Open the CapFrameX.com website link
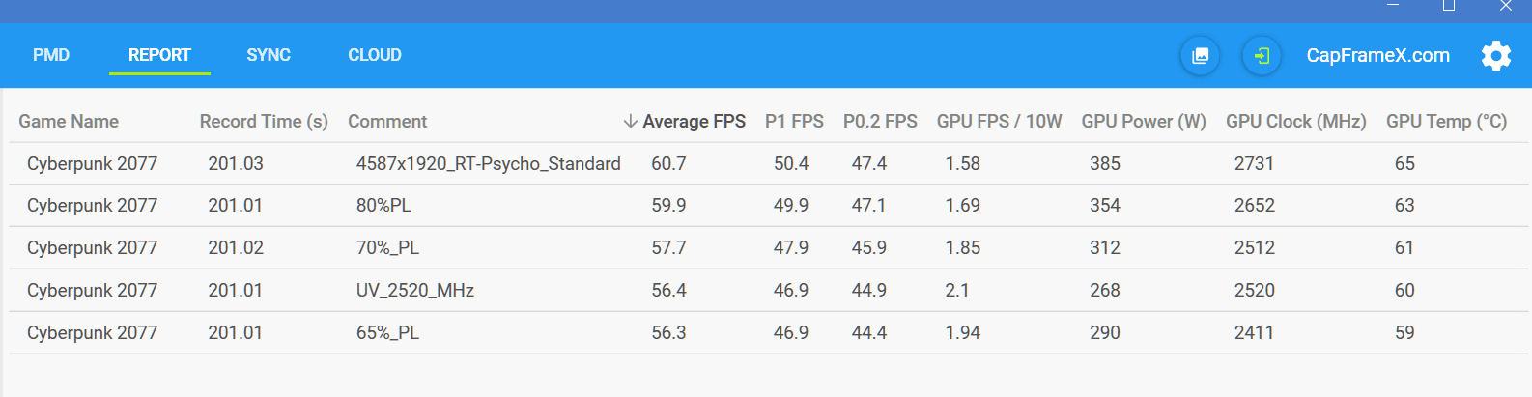Viewport: 1532px width, 397px height. [1377, 55]
